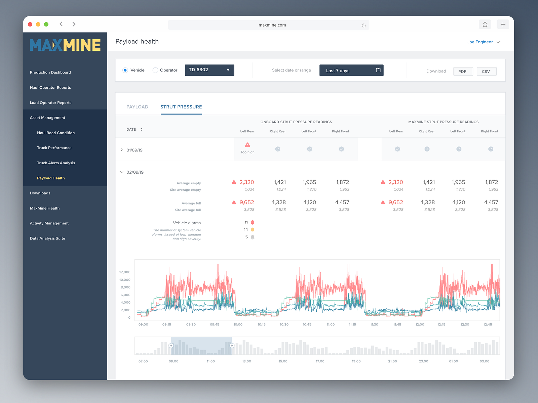The image size is (538, 403).
Task: Click the DATE column sort icon
Action: (x=141, y=129)
